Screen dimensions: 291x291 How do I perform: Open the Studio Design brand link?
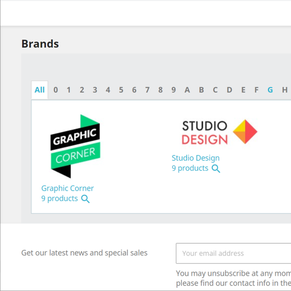coord(196,158)
